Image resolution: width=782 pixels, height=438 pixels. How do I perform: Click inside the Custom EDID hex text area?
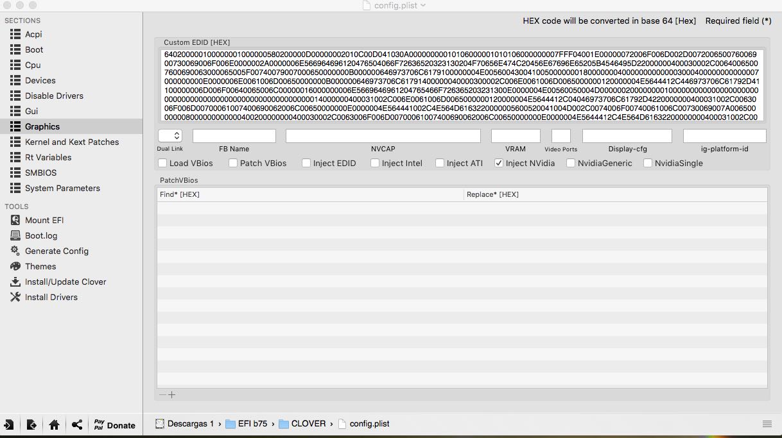point(462,85)
